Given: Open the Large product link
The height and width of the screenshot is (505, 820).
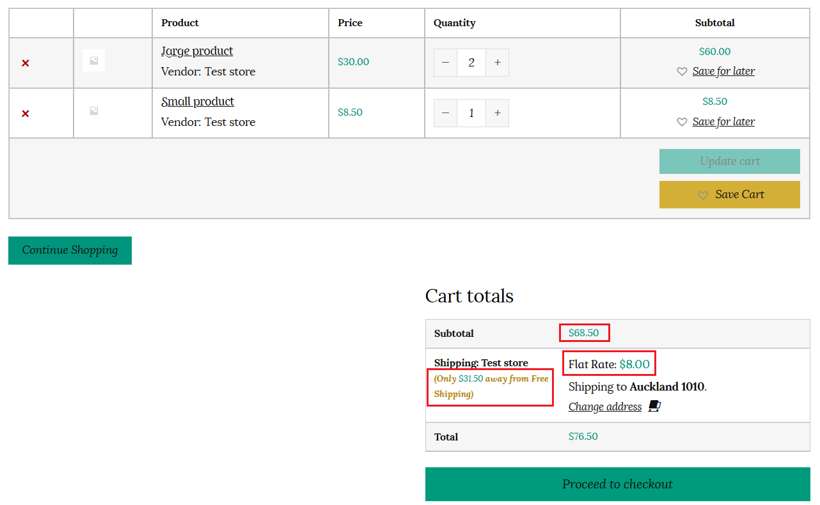Looking at the screenshot, I should [197, 51].
